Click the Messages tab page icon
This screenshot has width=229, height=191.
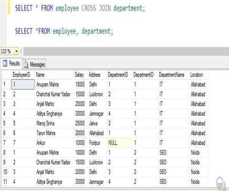(26, 65)
